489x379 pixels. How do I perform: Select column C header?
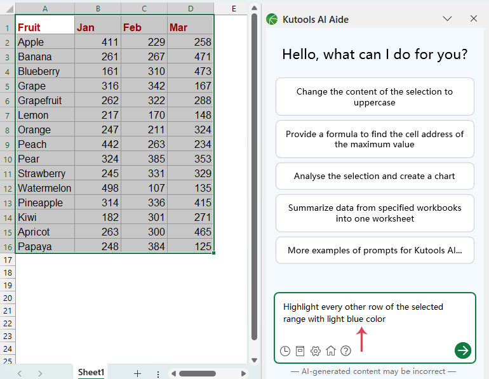pyautogui.click(x=144, y=8)
